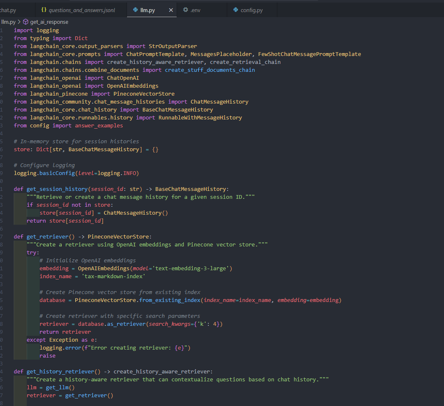This screenshot has height=406, width=444.
Task: Click the get_retriever function name in its def line
Action: pyautogui.click(x=48, y=236)
